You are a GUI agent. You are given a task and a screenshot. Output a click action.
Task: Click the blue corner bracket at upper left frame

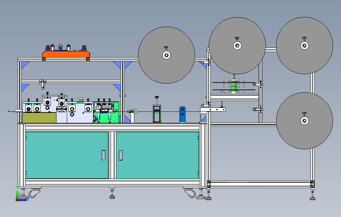25,65
